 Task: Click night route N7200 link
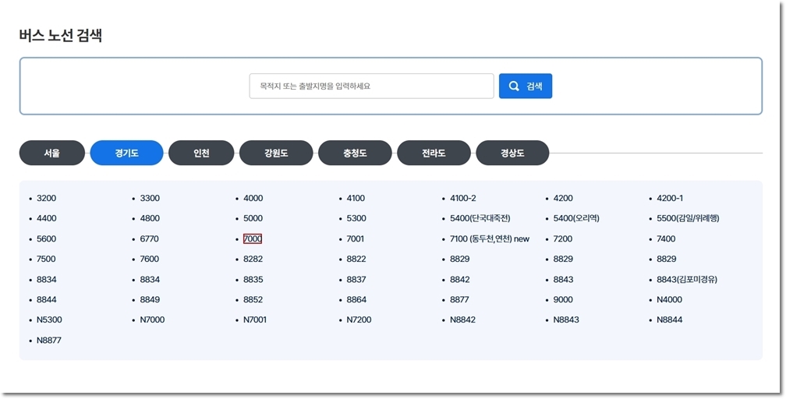click(x=359, y=320)
